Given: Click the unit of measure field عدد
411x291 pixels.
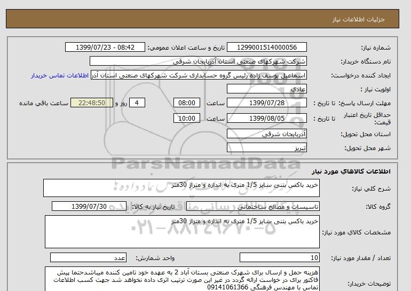Looking at the screenshot, I should (x=88, y=257).
